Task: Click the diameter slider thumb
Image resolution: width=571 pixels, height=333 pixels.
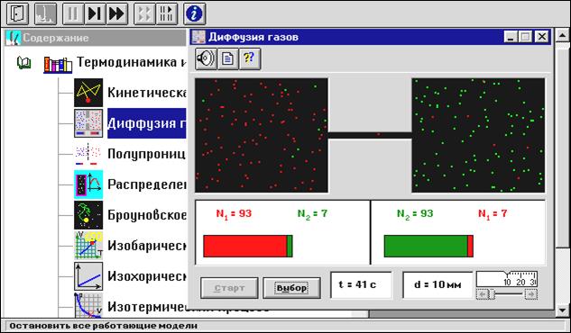Action: tap(492, 293)
